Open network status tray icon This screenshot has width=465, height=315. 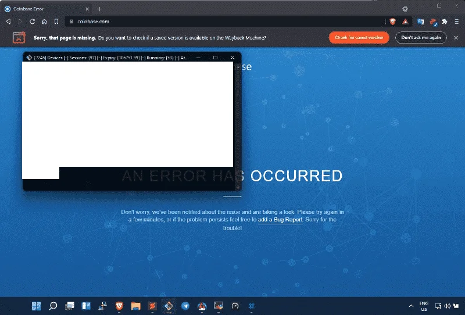[438, 306]
